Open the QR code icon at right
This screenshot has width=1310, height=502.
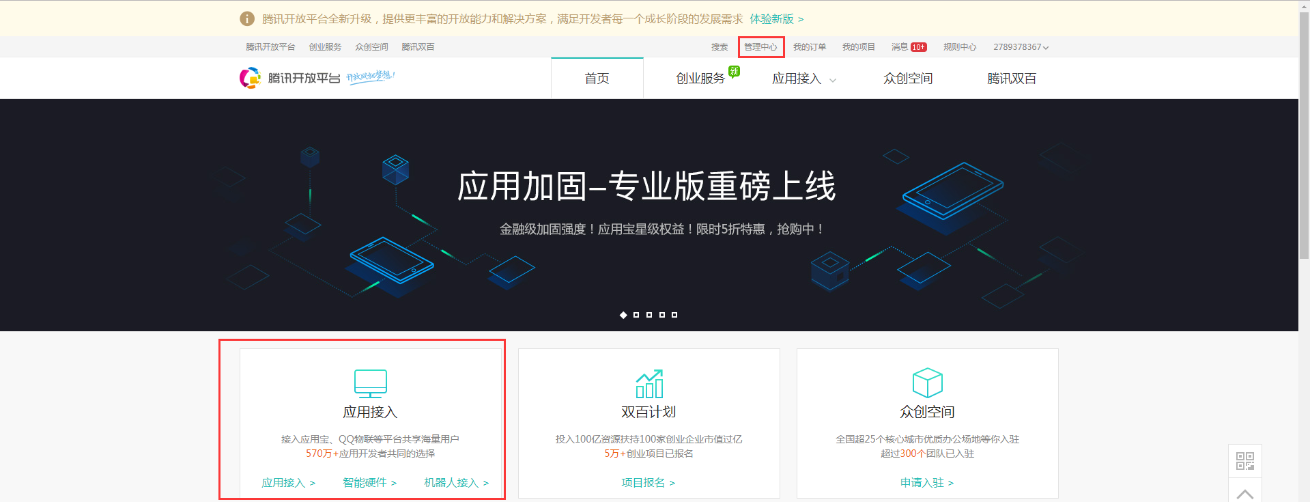(x=1245, y=461)
